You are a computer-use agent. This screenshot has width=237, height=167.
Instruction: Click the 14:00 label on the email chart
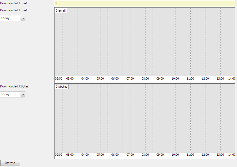[232, 79]
